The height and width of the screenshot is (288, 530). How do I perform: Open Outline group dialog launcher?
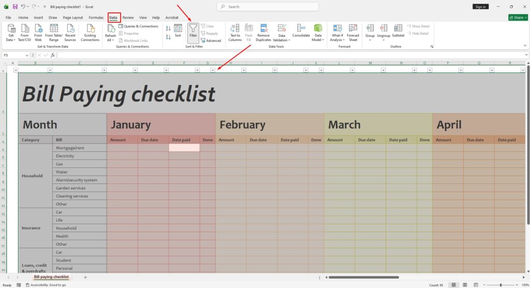click(x=432, y=47)
